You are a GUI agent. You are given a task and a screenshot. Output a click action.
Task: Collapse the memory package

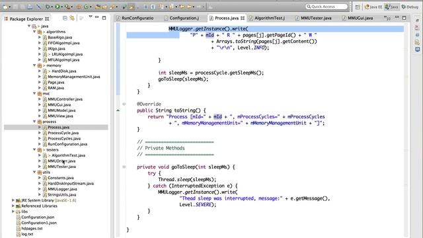point(34,65)
